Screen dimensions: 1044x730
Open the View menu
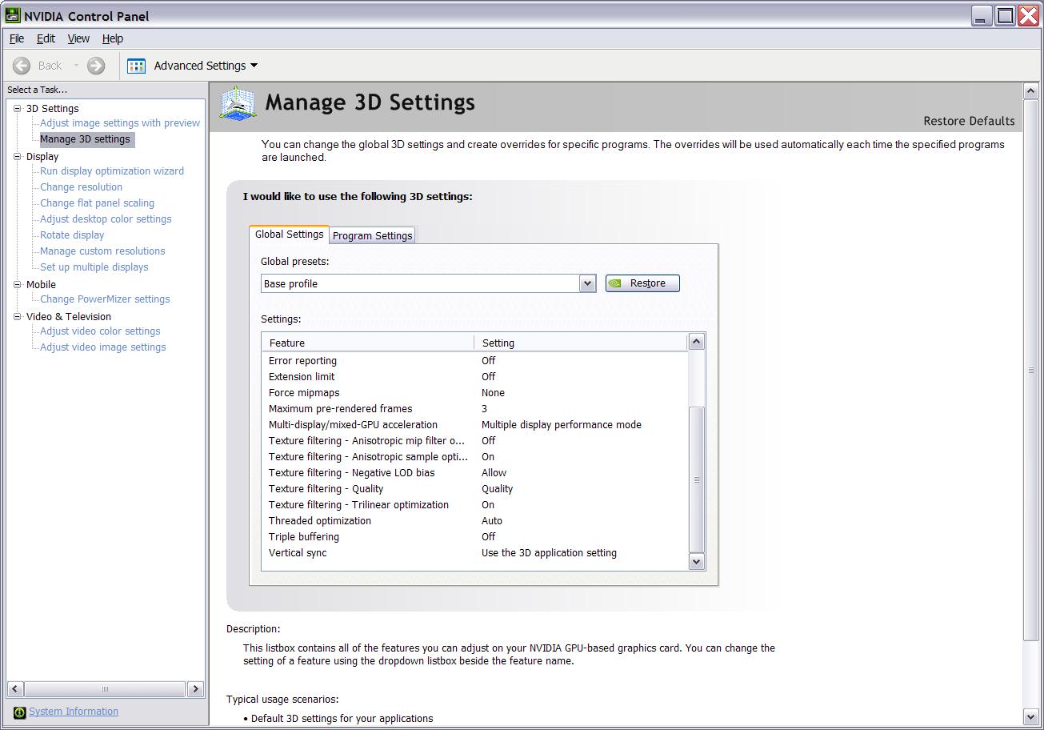tap(78, 38)
